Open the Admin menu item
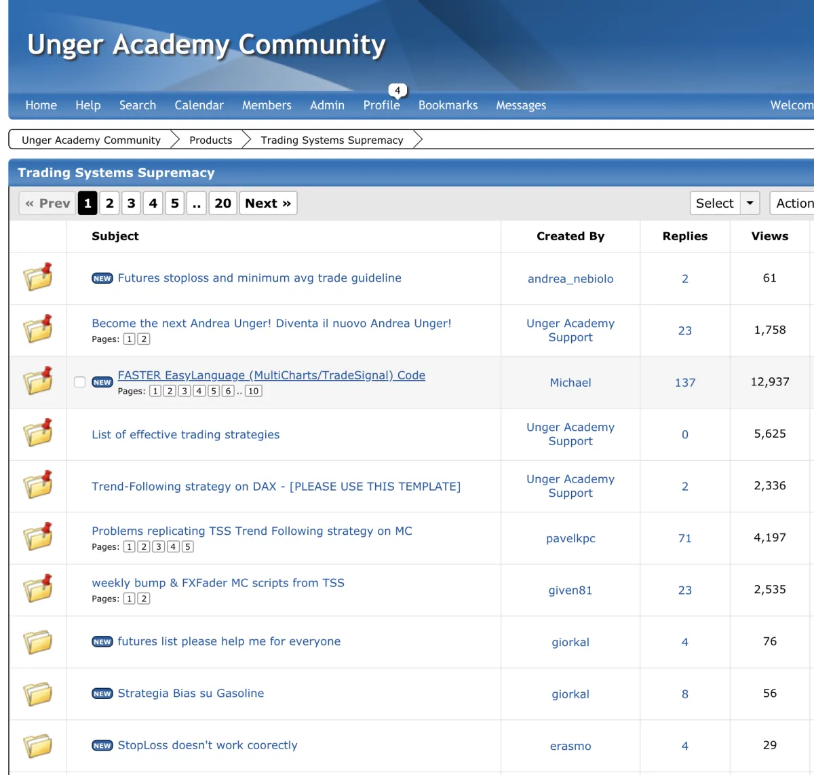This screenshot has width=814, height=775. pos(327,105)
